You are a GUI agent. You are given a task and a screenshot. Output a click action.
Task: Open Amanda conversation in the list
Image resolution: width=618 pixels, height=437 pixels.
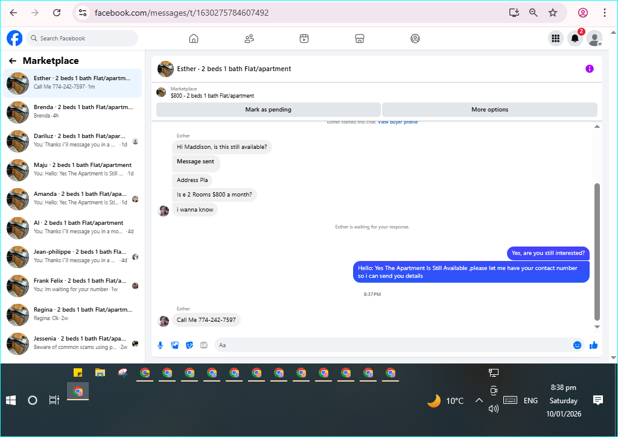coord(72,199)
